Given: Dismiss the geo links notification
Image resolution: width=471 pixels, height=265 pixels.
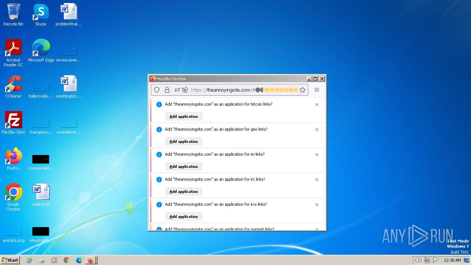Looking at the screenshot, I should click(317, 130).
